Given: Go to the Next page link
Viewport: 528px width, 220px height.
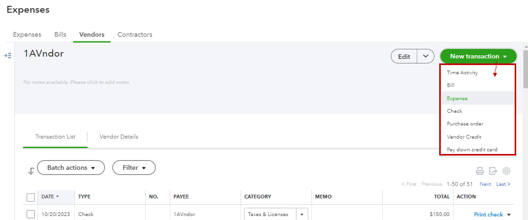Looking at the screenshot, I should click(x=485, y=184).
